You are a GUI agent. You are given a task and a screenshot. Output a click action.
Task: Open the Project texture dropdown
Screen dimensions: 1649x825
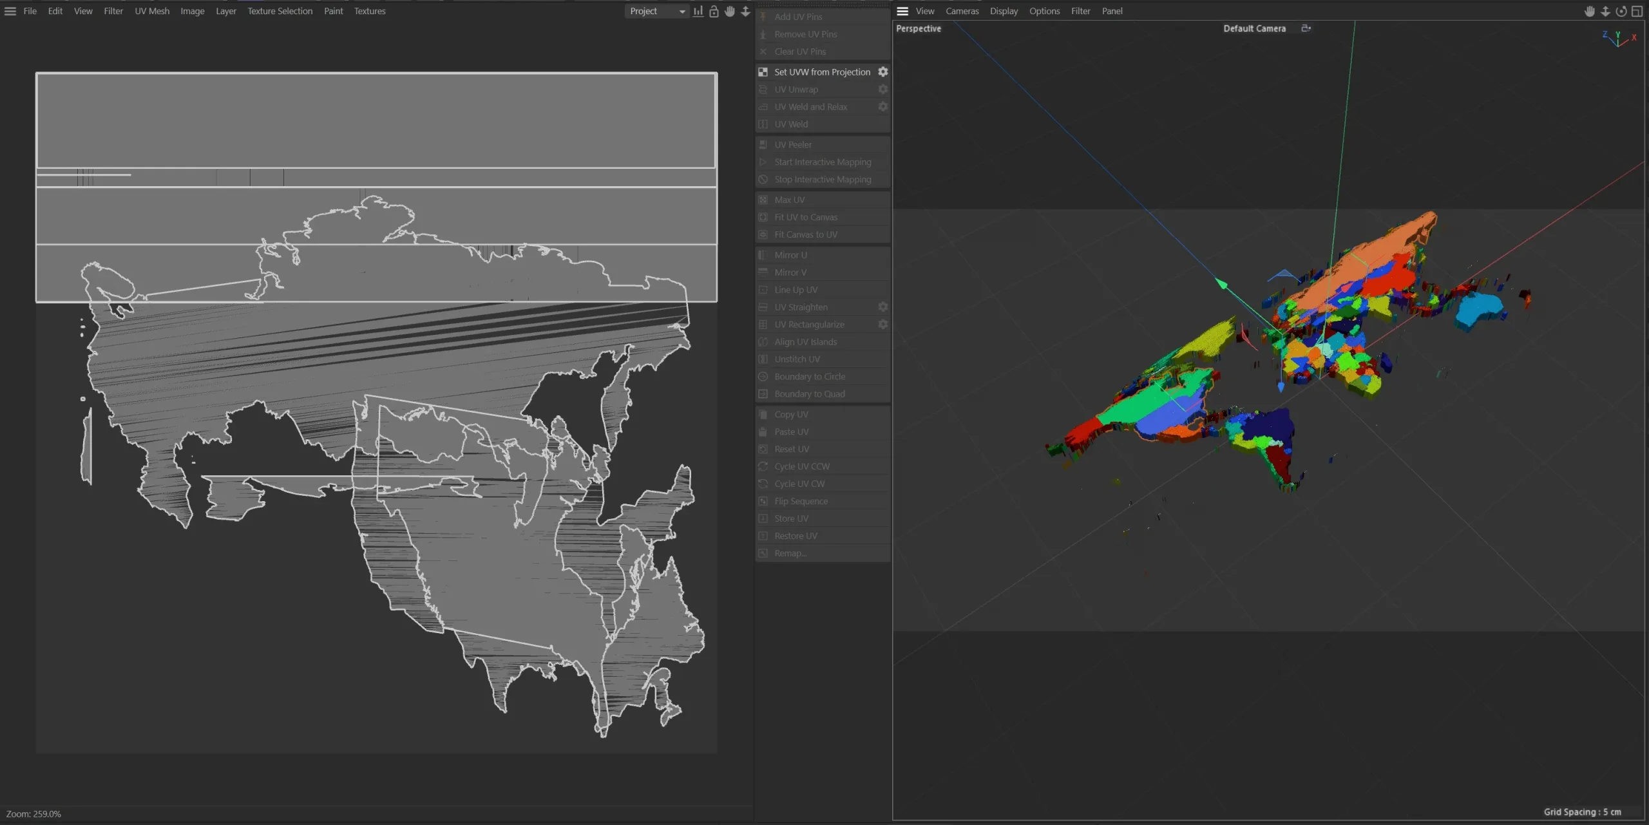click(656, 11)
